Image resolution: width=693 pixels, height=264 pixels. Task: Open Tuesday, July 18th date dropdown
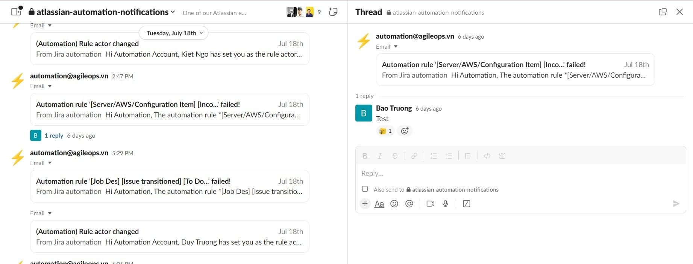(173, 33)
